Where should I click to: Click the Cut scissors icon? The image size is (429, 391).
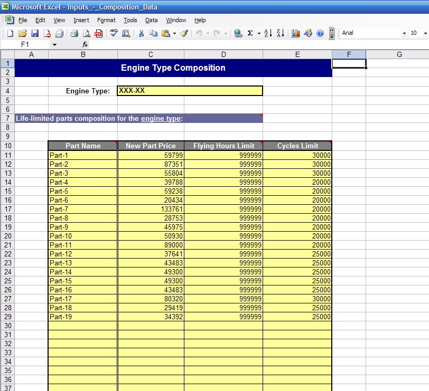pos(141,33)
